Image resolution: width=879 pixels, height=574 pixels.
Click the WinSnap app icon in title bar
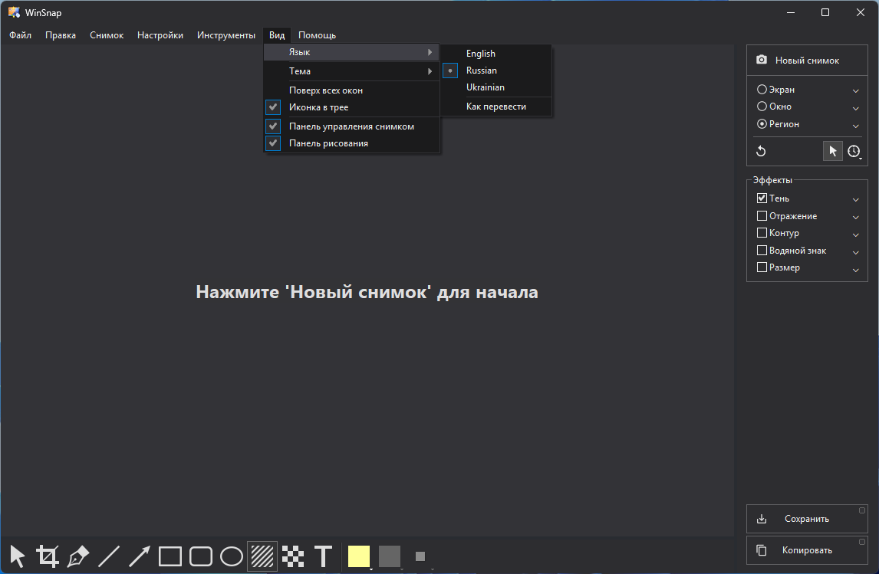tap(14, 12)
